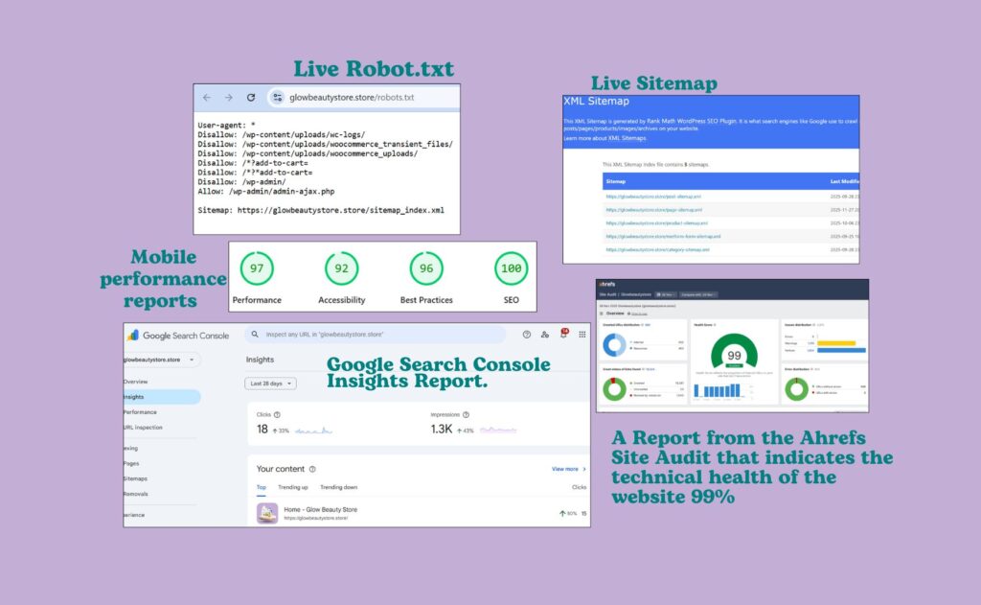Select Insights in Search Console sidebar
Screen dimensions: 981x605
[161, 396]
